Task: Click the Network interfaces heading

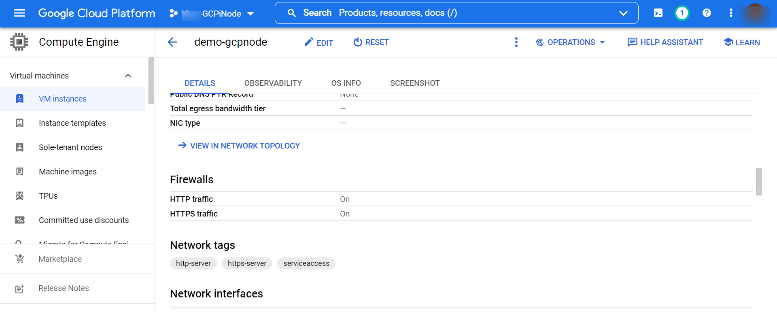Action: click(217, 293)
